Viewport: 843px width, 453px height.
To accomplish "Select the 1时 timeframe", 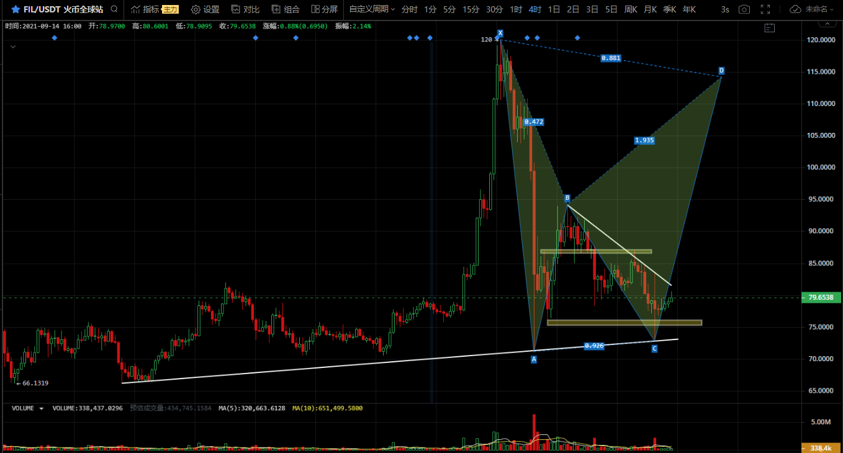I will coord(516,9).
